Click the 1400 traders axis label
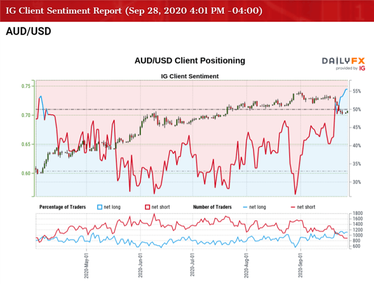This screenshot has height=284, width=374. [358, 224]
